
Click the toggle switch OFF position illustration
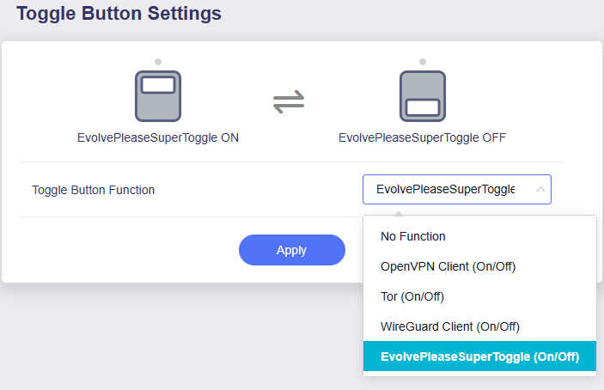(422, 95)
